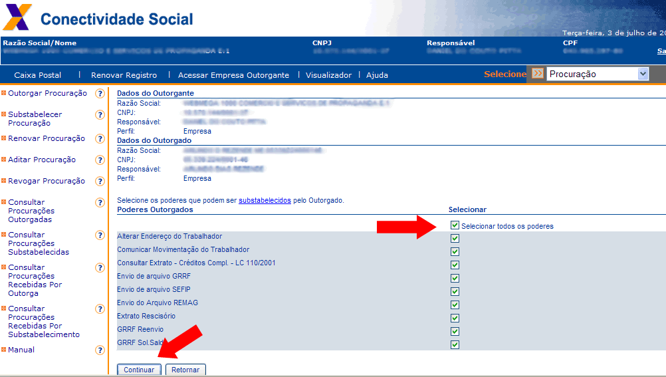Click the help icon beside Aditar Procuração
Screen dimensions: 666x377
click(100, 160)
